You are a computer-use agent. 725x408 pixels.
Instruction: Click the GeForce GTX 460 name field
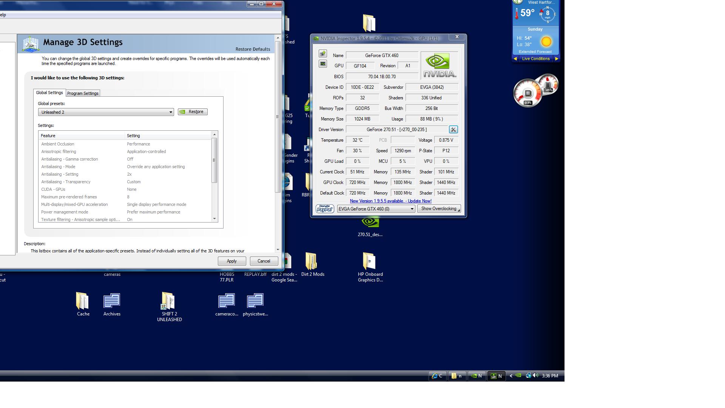tap(382, 56)
